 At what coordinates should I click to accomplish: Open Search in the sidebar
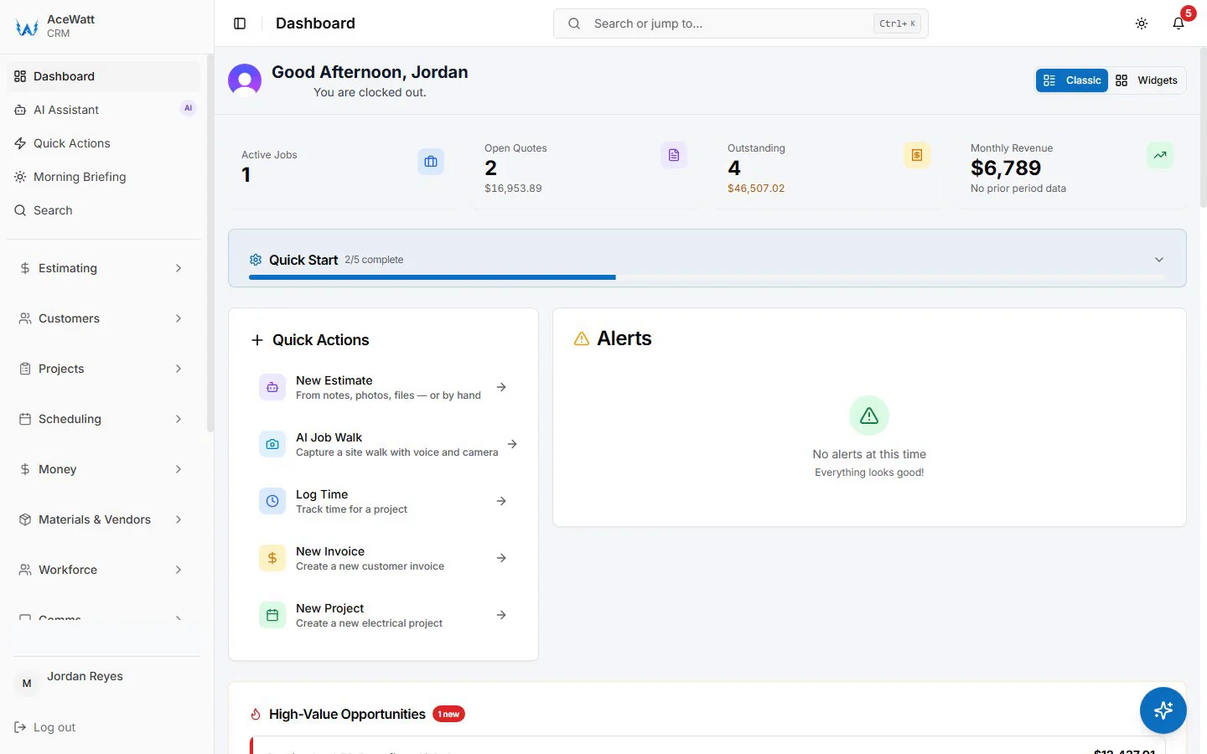point(104,210)
